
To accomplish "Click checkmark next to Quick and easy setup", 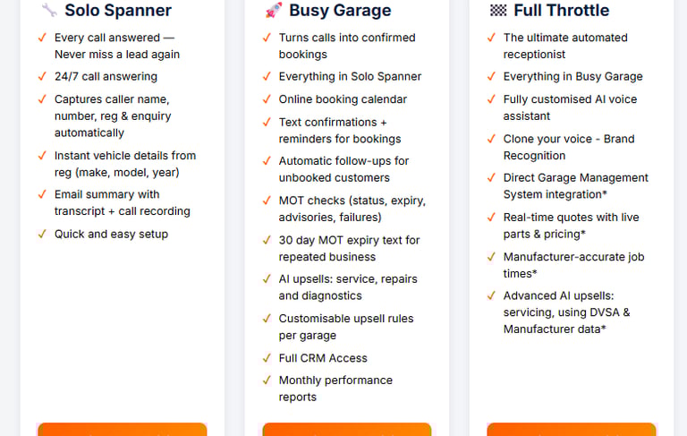I will click(42, 234).
